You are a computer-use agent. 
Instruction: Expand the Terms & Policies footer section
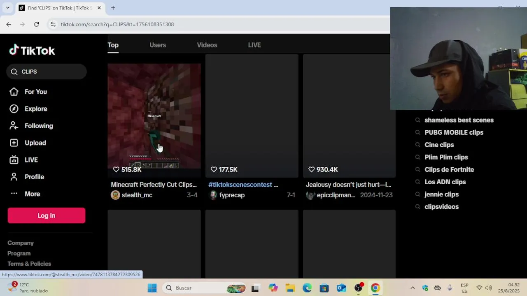[29, 264]
